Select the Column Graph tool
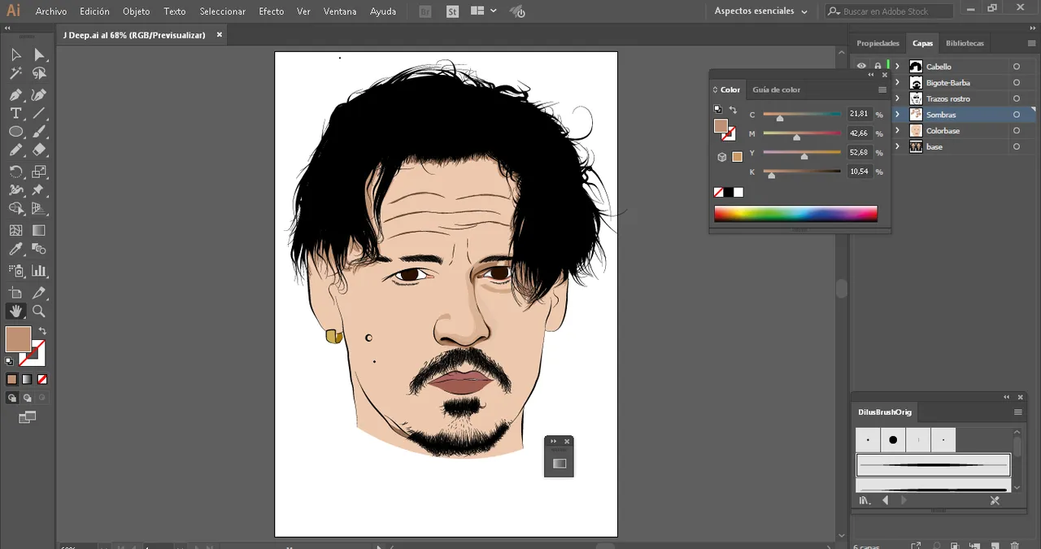1041x549 pixels. (38, 271)
